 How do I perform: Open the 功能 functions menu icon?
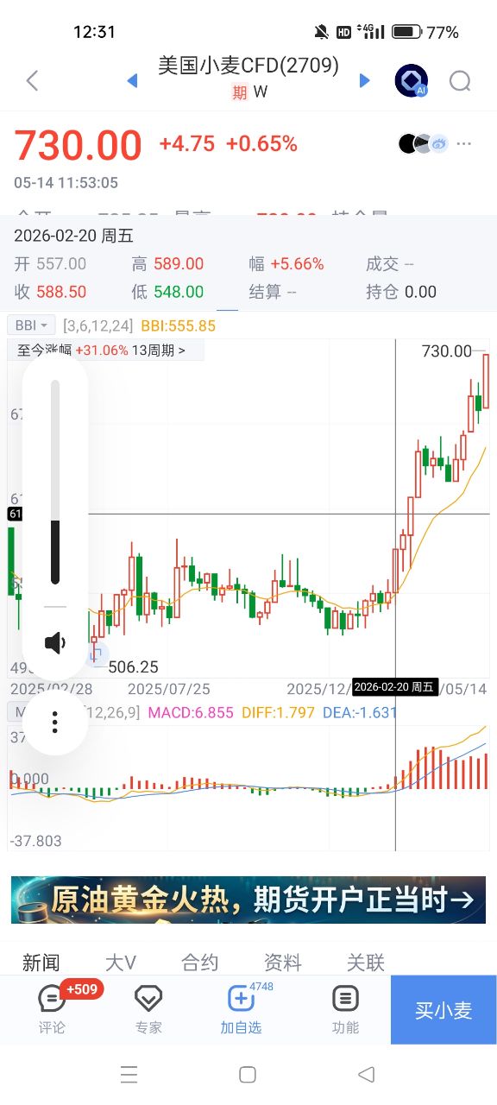pyautogui.click(x=345, y=1008)
